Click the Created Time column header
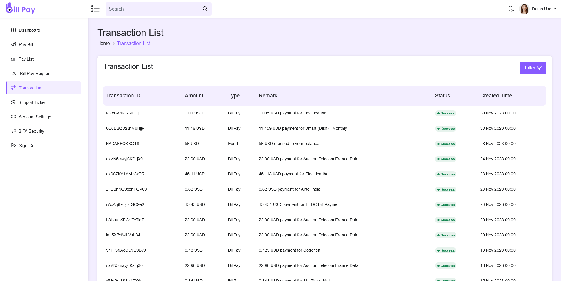561x281 pixels. coord(496,96)
